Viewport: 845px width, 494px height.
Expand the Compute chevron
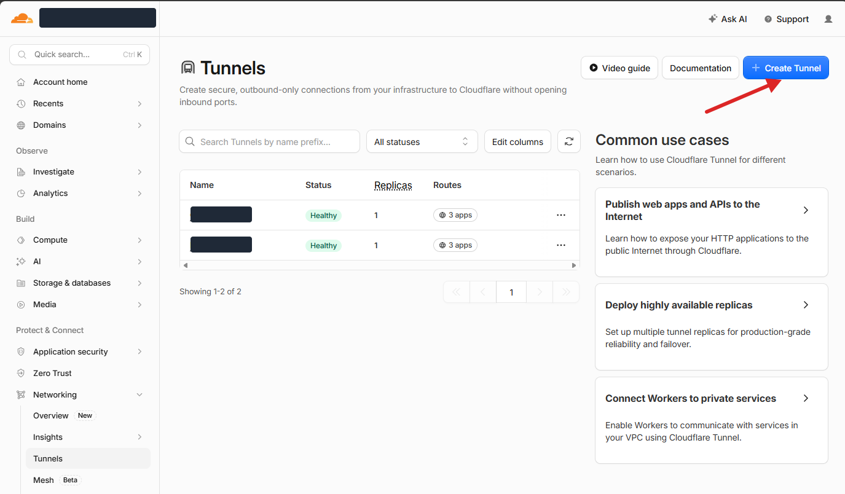pyautogui.click(x=140, y=240)
